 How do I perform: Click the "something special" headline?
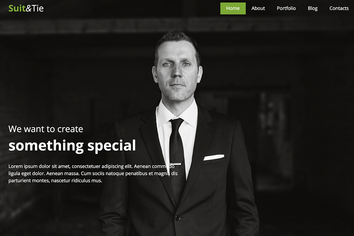point(72,146)
